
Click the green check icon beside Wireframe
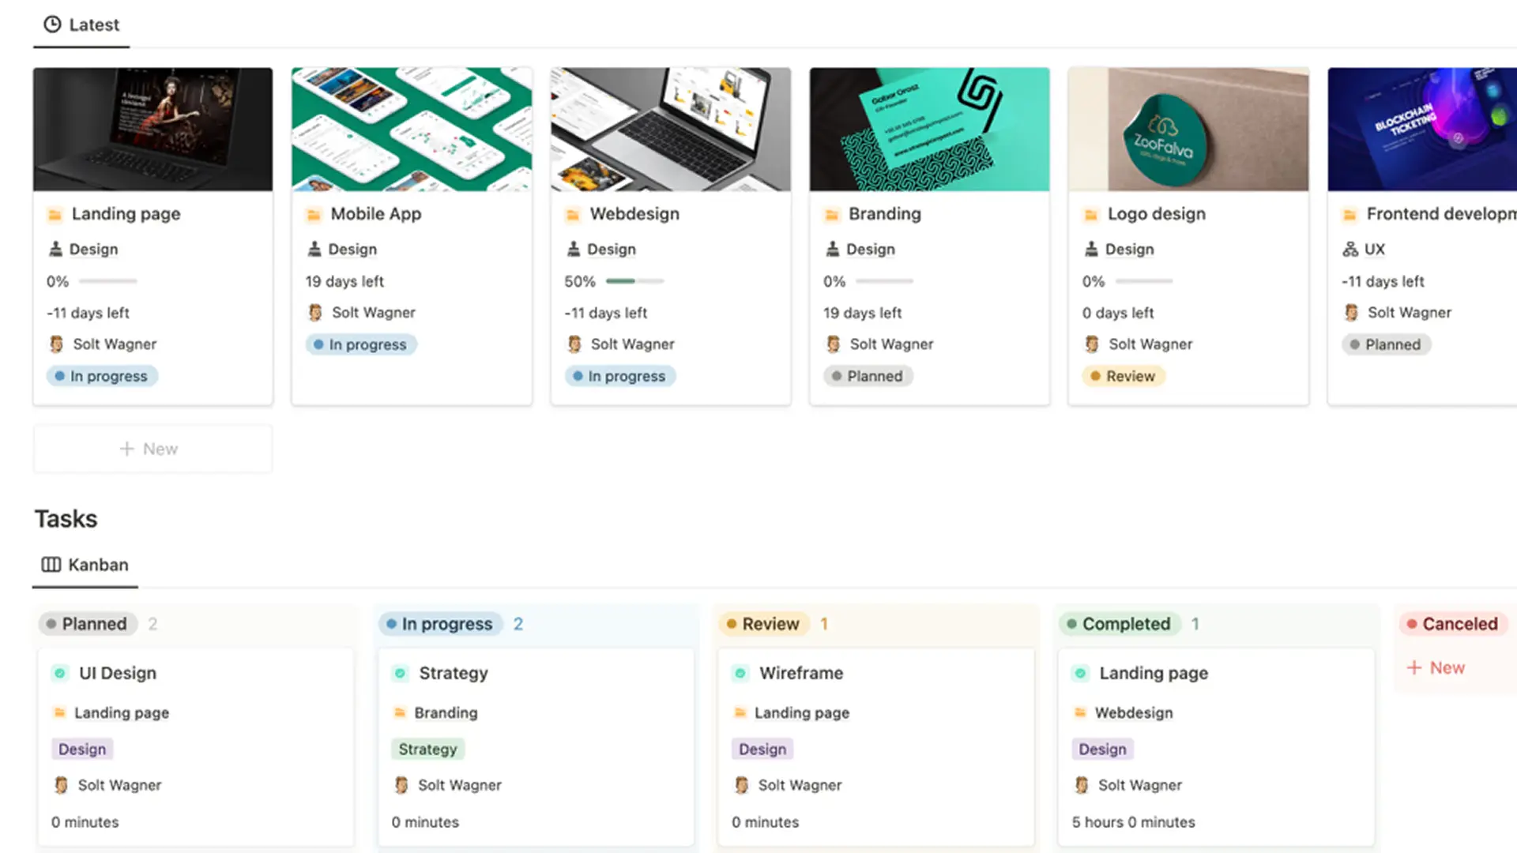740,674
